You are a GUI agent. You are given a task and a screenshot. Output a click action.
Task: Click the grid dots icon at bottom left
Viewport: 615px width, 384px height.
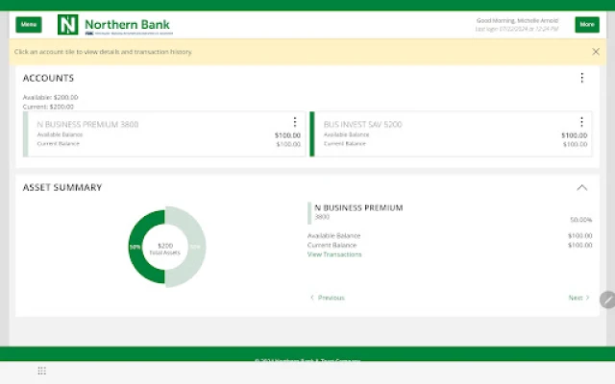point(41,371)
